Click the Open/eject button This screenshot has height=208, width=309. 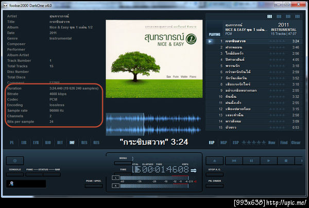click(215, 161)
